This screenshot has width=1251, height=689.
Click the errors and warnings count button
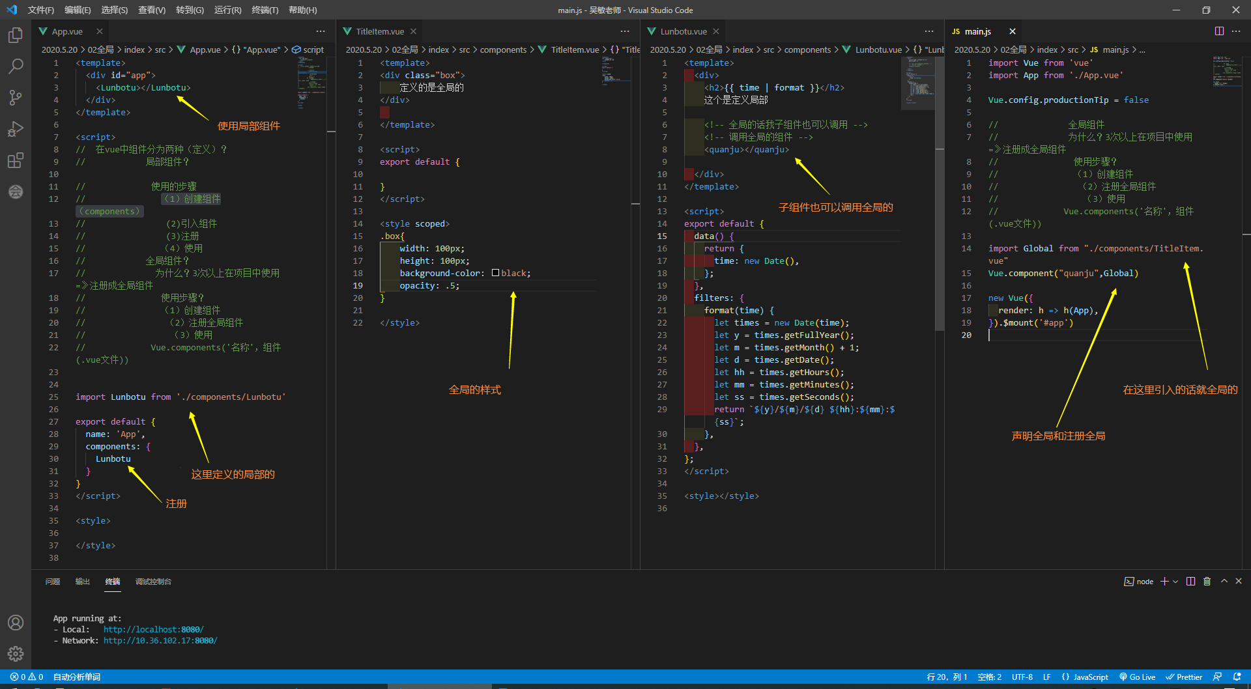click(27, 677)
